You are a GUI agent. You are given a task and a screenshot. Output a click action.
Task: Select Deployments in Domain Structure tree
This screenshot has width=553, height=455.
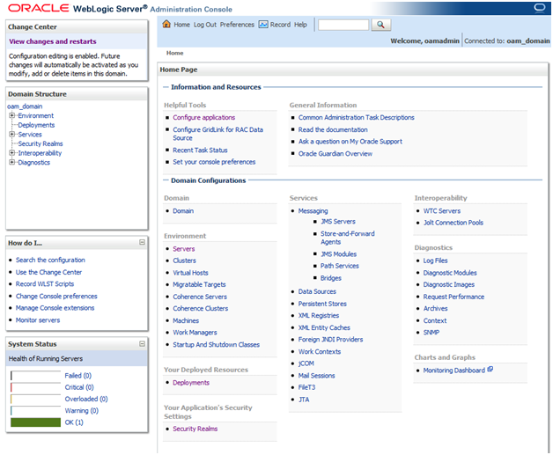pyautogui.click(x=36, y=125)
